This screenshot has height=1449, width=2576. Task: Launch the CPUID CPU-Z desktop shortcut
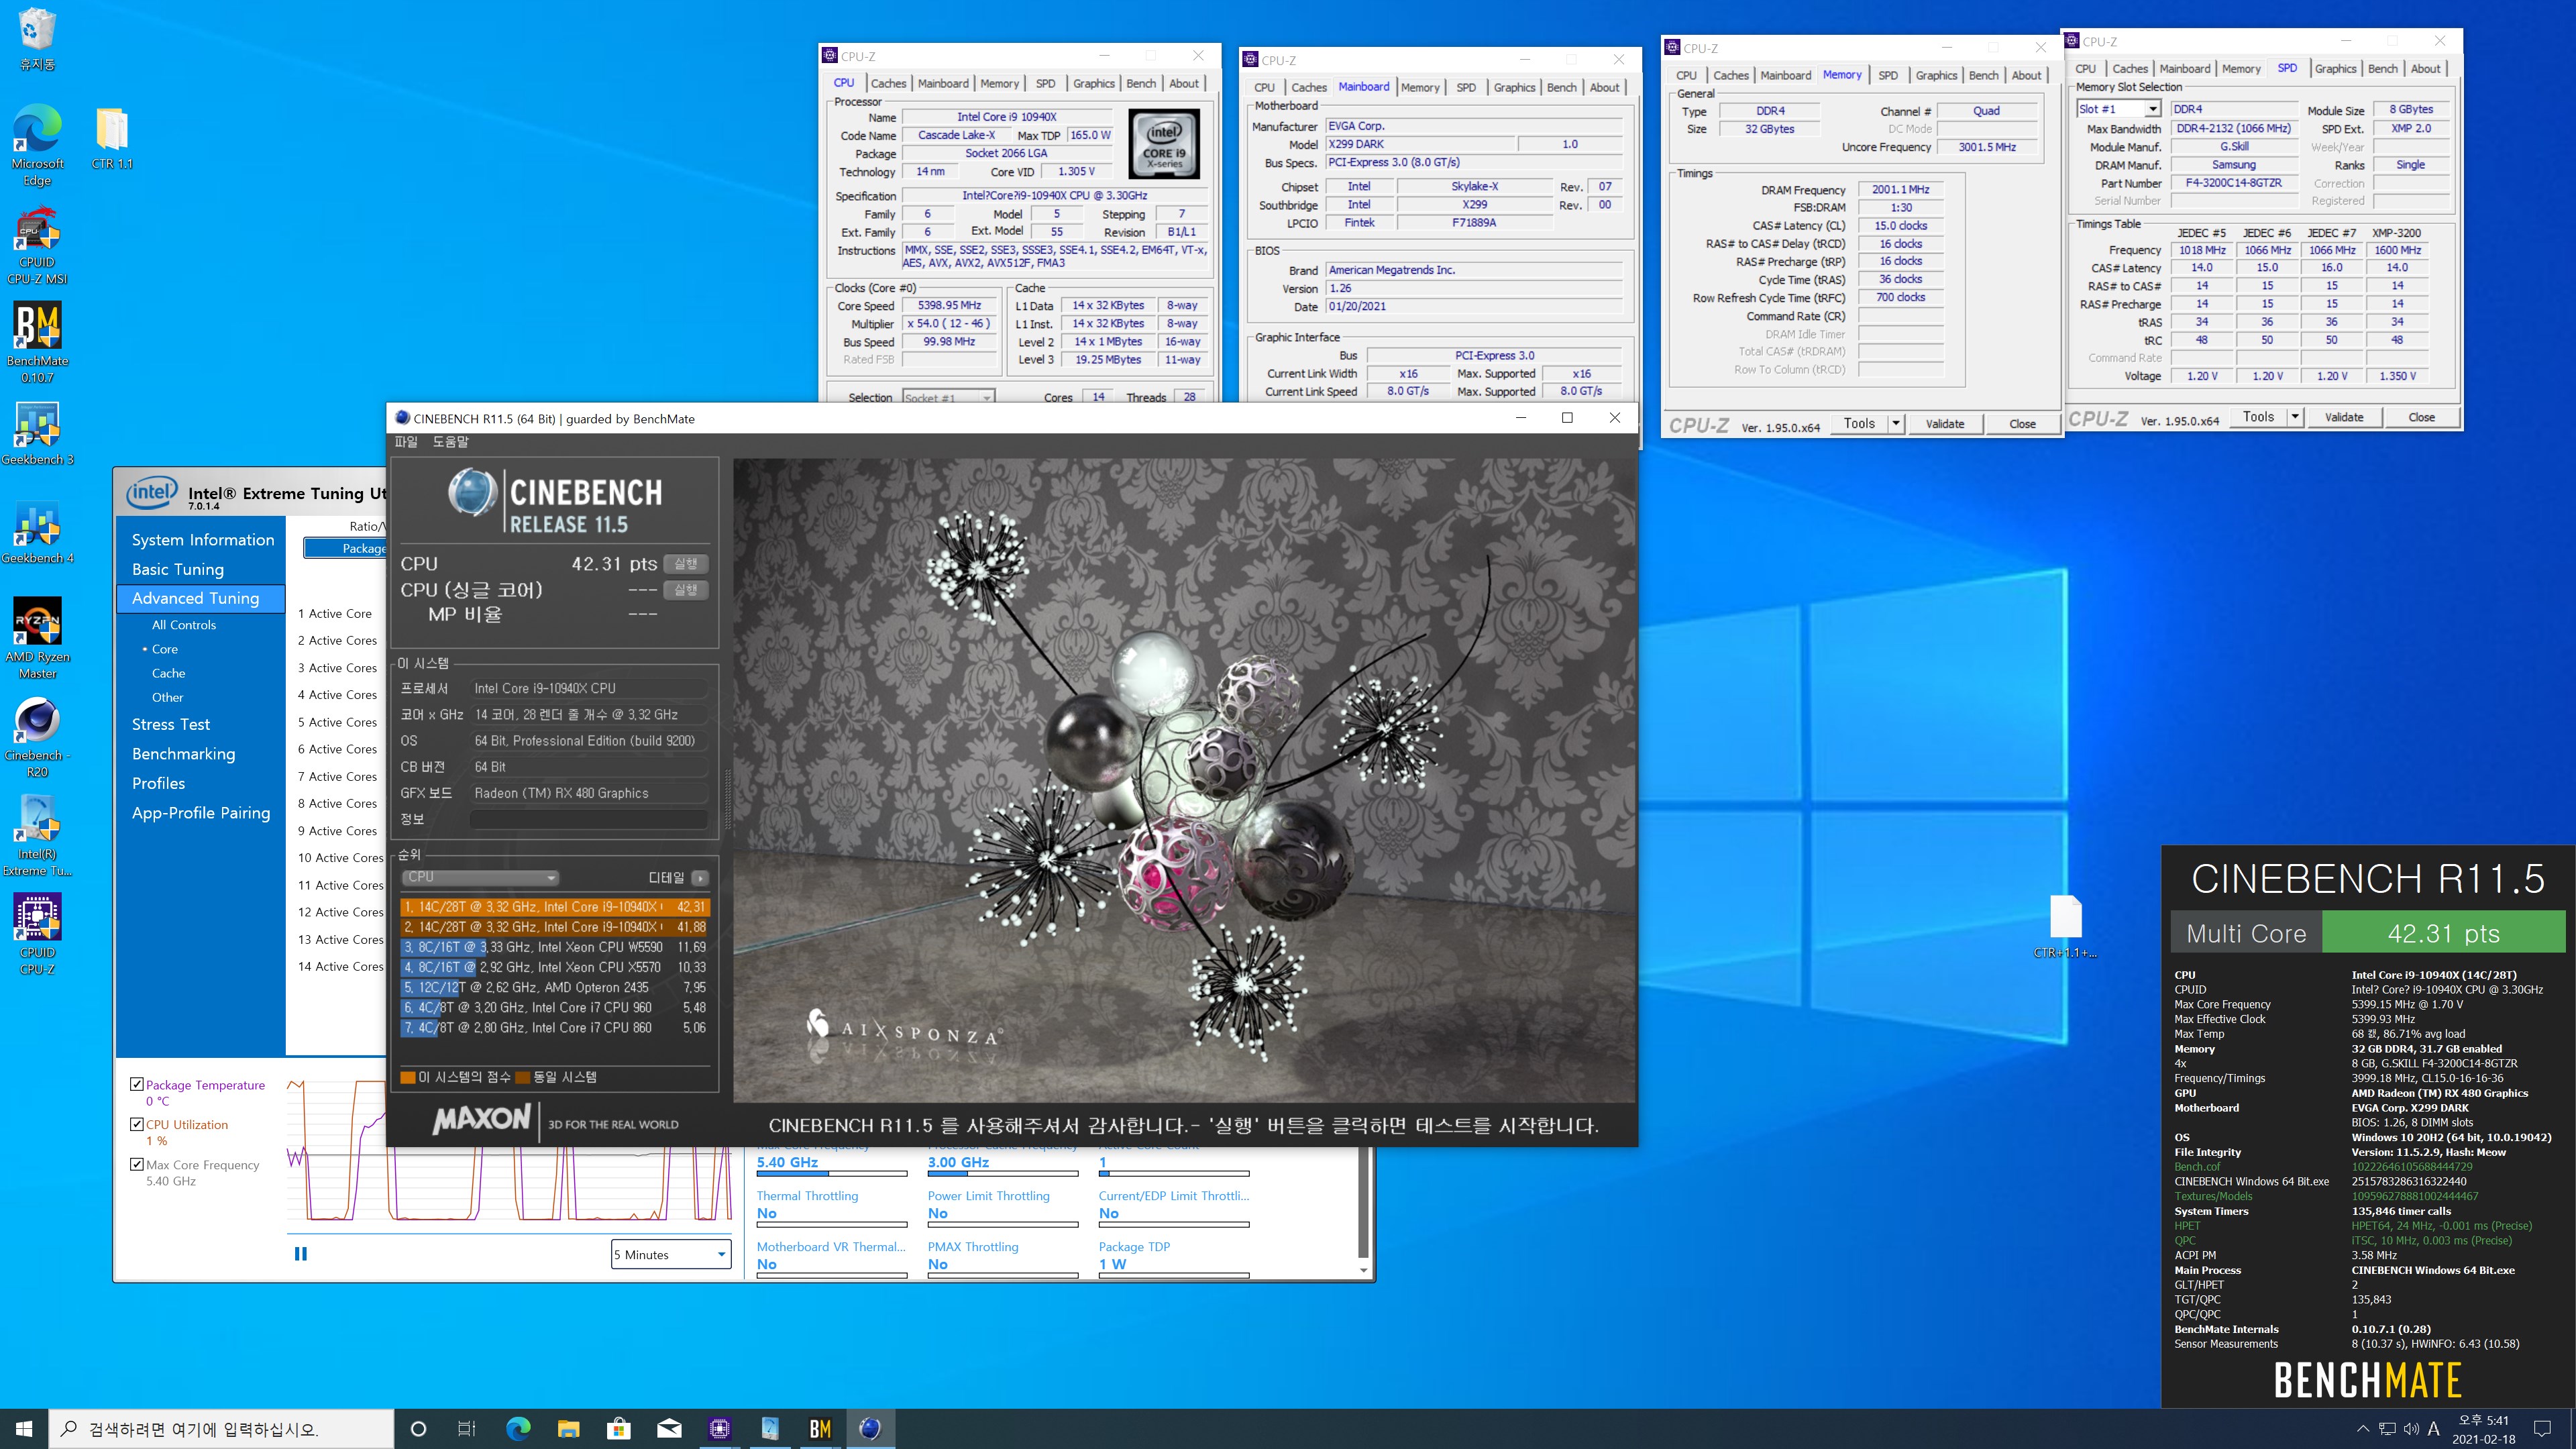tap(37, 933)
